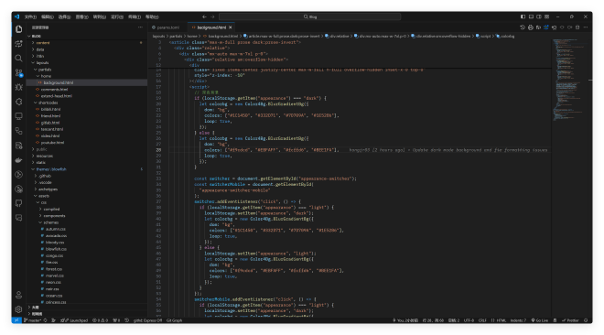Click CRLF line ending in status bar
Screen dimensions: 604x335
(x=482, y=320)
